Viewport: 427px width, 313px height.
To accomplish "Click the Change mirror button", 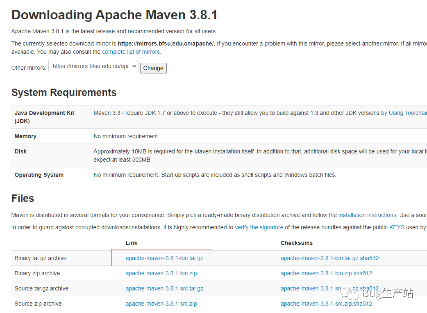I will [153, 68].
